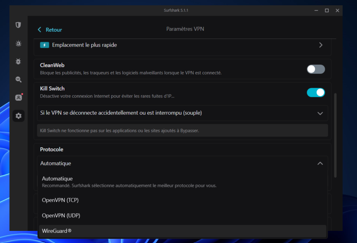Click the Protocole section heading
Image resolution: width=357 pixels, height=243 pixels.
point(52,150)
